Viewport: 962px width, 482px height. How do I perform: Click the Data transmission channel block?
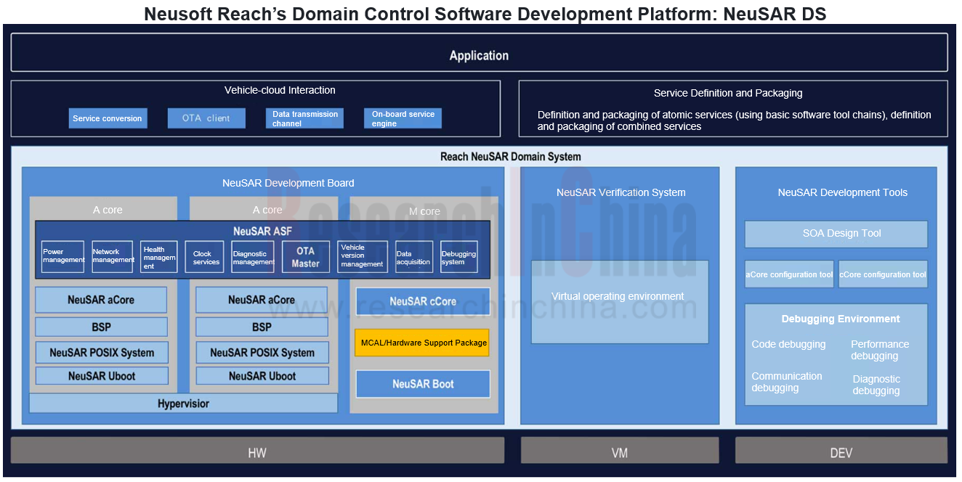pos(305,118)
